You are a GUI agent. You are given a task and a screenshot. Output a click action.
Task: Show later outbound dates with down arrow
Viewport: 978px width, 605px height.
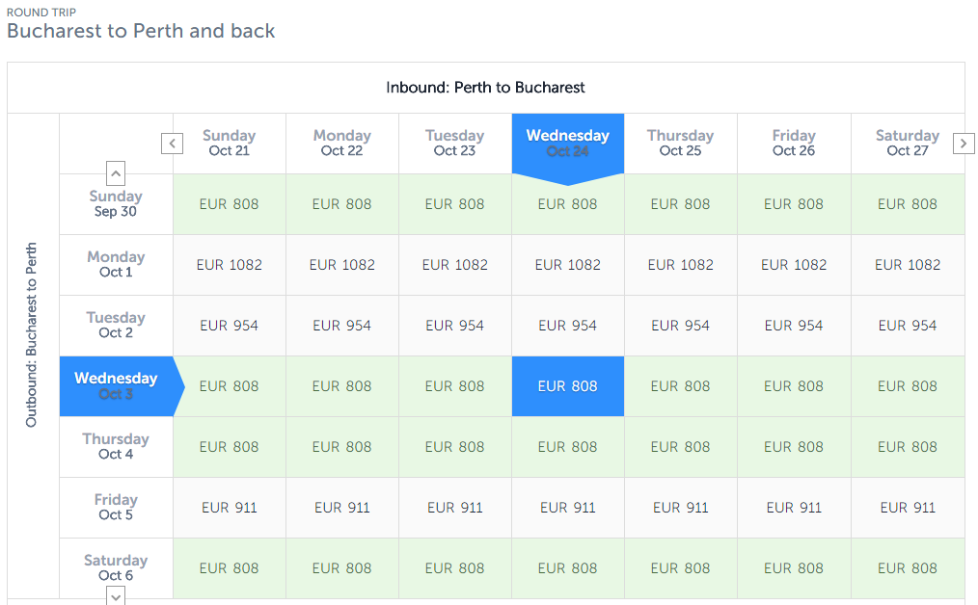coord(116,596)
